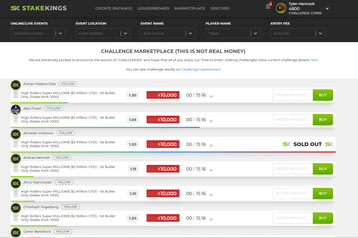
Task: Click the amount field in Christoph Vogelsang's row
Action: click(293, 218)
